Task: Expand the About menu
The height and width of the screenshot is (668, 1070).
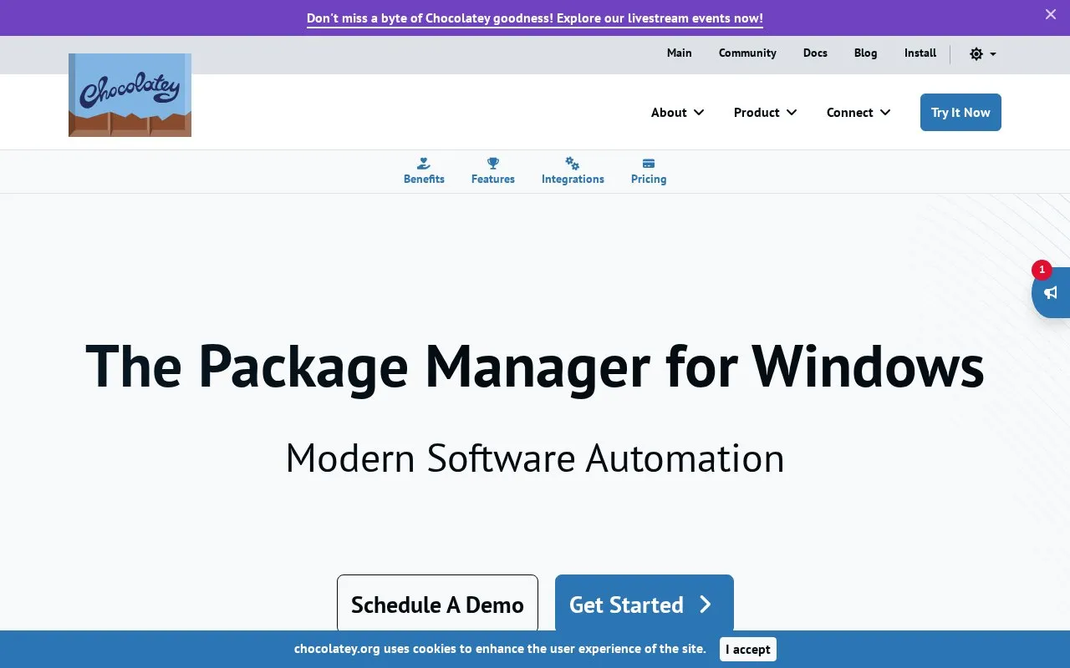Action: click(x=678, y=113)
